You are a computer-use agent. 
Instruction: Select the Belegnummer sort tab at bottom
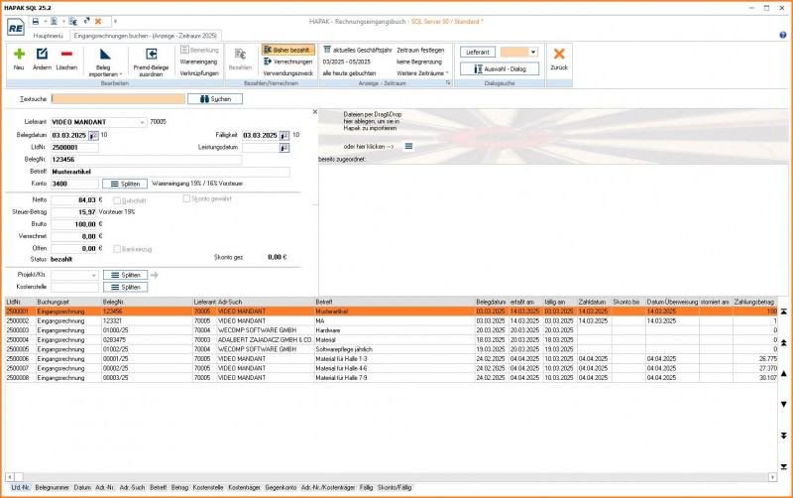pyautogui.click(x=51, y=488)
